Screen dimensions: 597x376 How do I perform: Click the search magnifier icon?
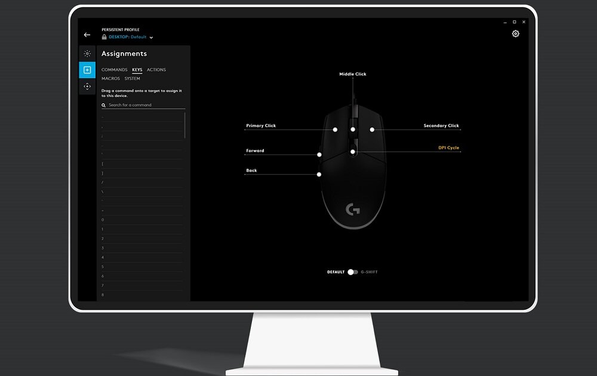click(x=104, y=105)
